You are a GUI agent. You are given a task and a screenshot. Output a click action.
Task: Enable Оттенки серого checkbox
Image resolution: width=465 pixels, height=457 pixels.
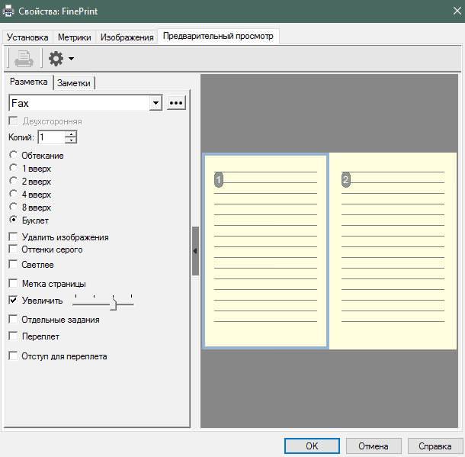pyautogui.click(x=13, y=249)
